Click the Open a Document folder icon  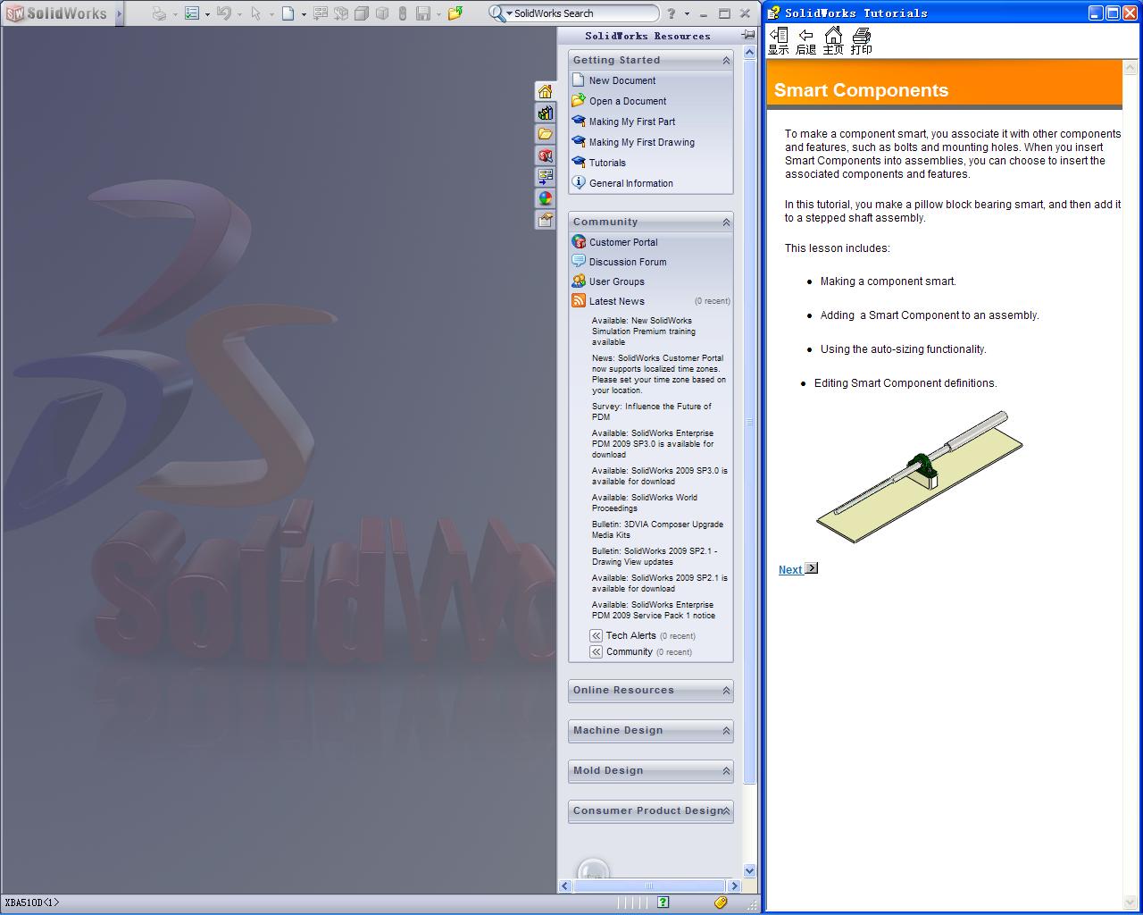579,101
